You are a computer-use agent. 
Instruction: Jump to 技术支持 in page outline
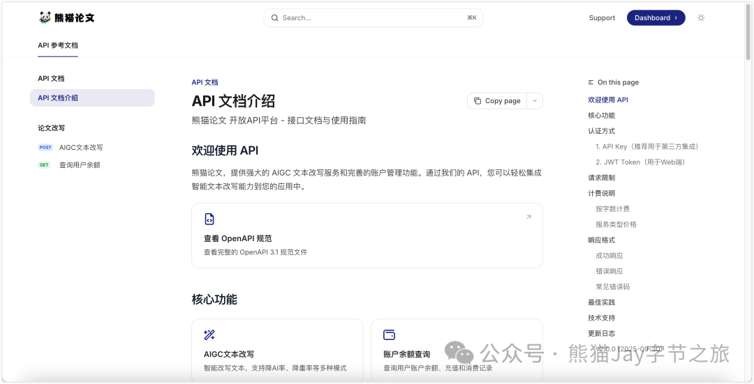pos(602,318)
